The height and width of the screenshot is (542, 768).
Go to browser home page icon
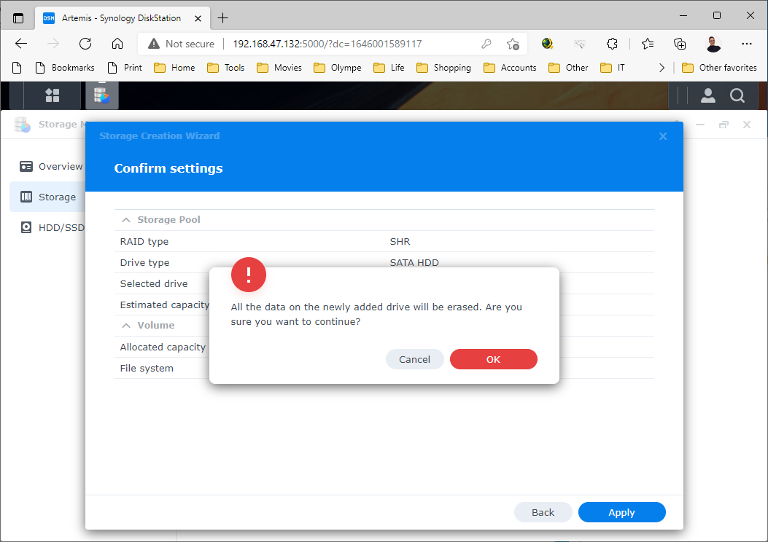point(117,44)
